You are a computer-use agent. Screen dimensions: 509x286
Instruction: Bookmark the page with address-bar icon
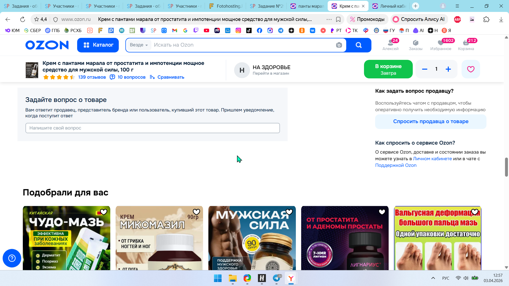[x=338, y=19]
